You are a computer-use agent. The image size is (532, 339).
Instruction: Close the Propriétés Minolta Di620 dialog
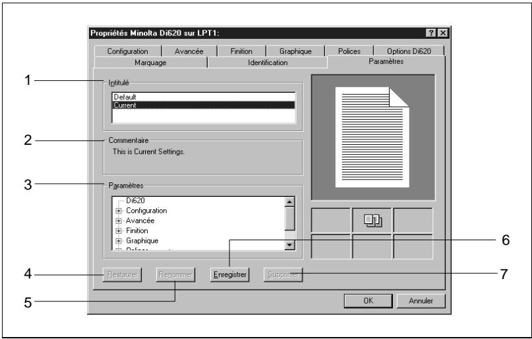pyautogui.click(x=443, y=33)
